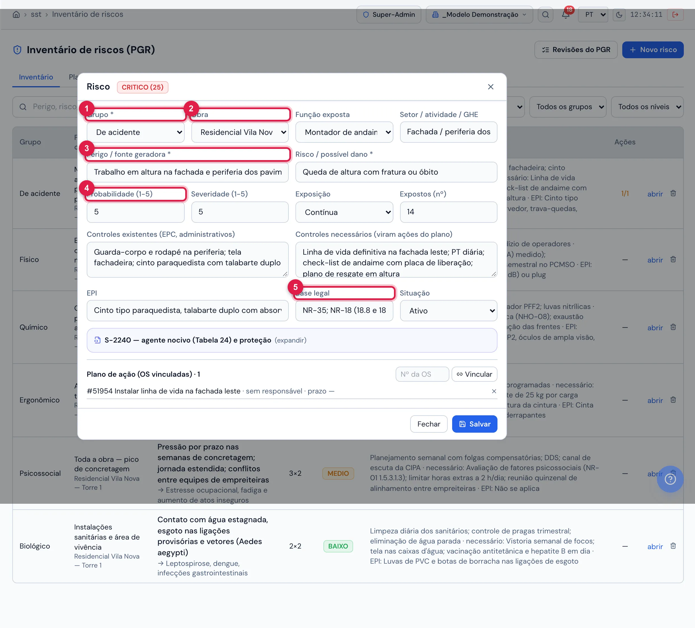Click the red logout icon
This screenshot has height=628, width=695.
pos(675,15)
